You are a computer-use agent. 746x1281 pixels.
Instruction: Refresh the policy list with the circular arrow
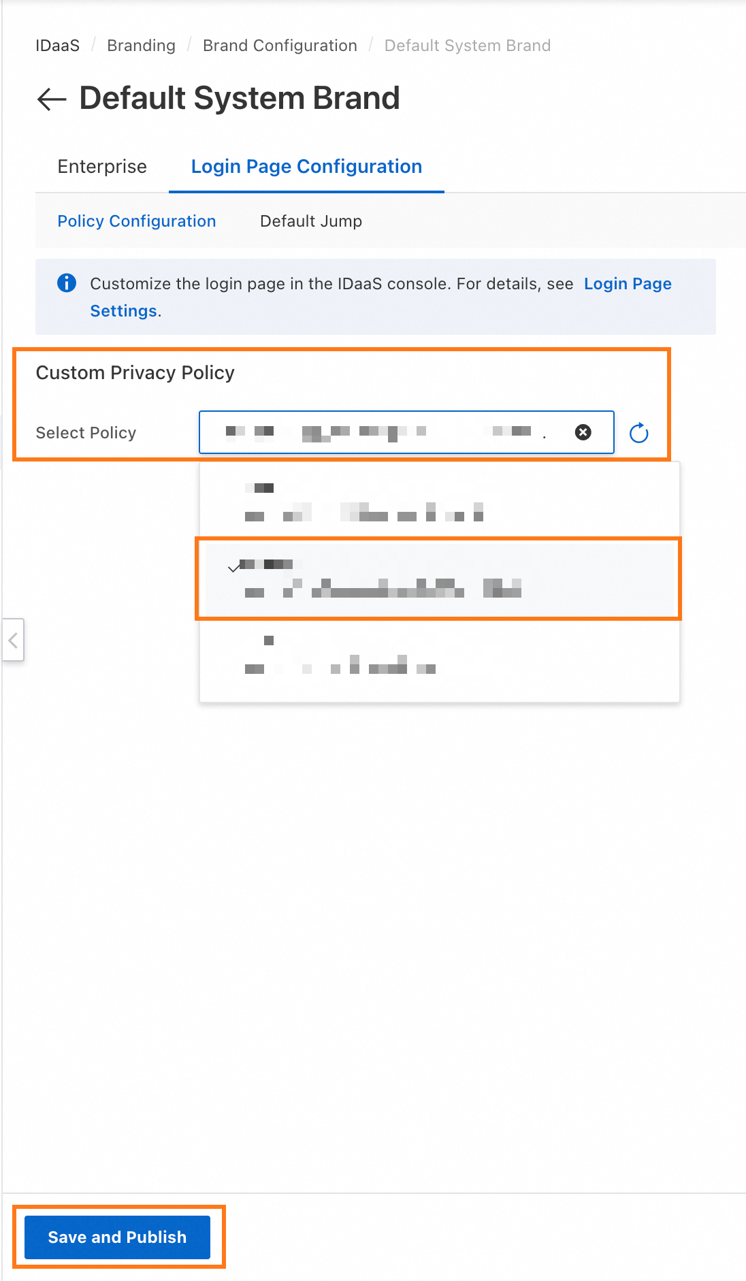coord(638,433)
